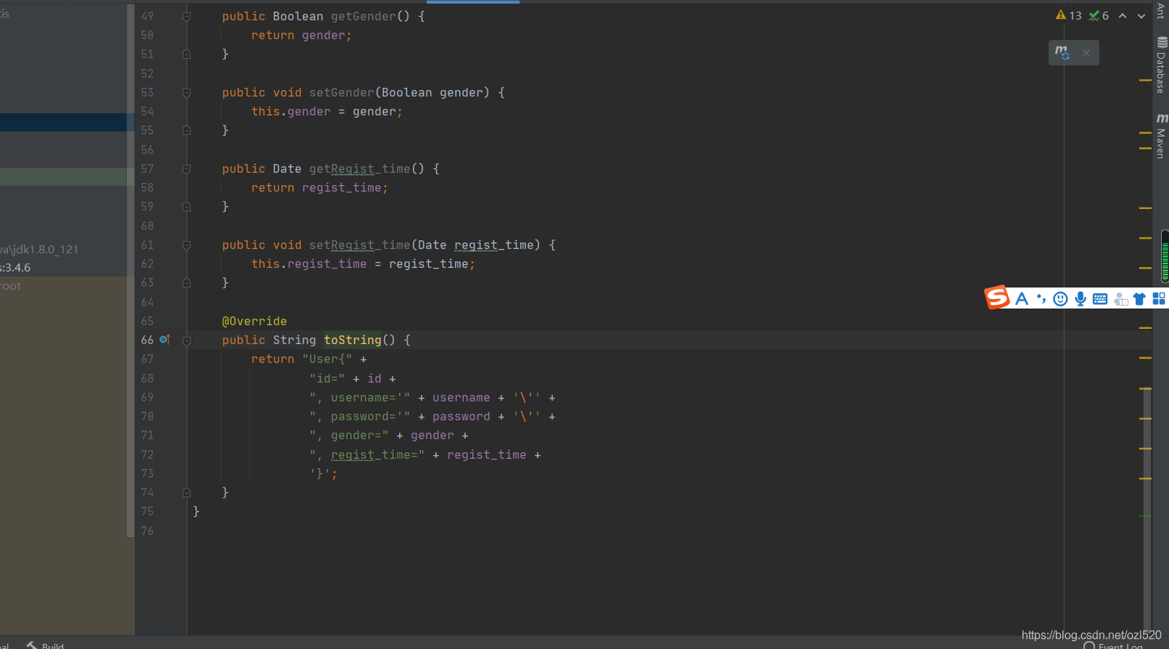Load Maven changes floating reload icon
The image size is (1169, 649).
1062,52
